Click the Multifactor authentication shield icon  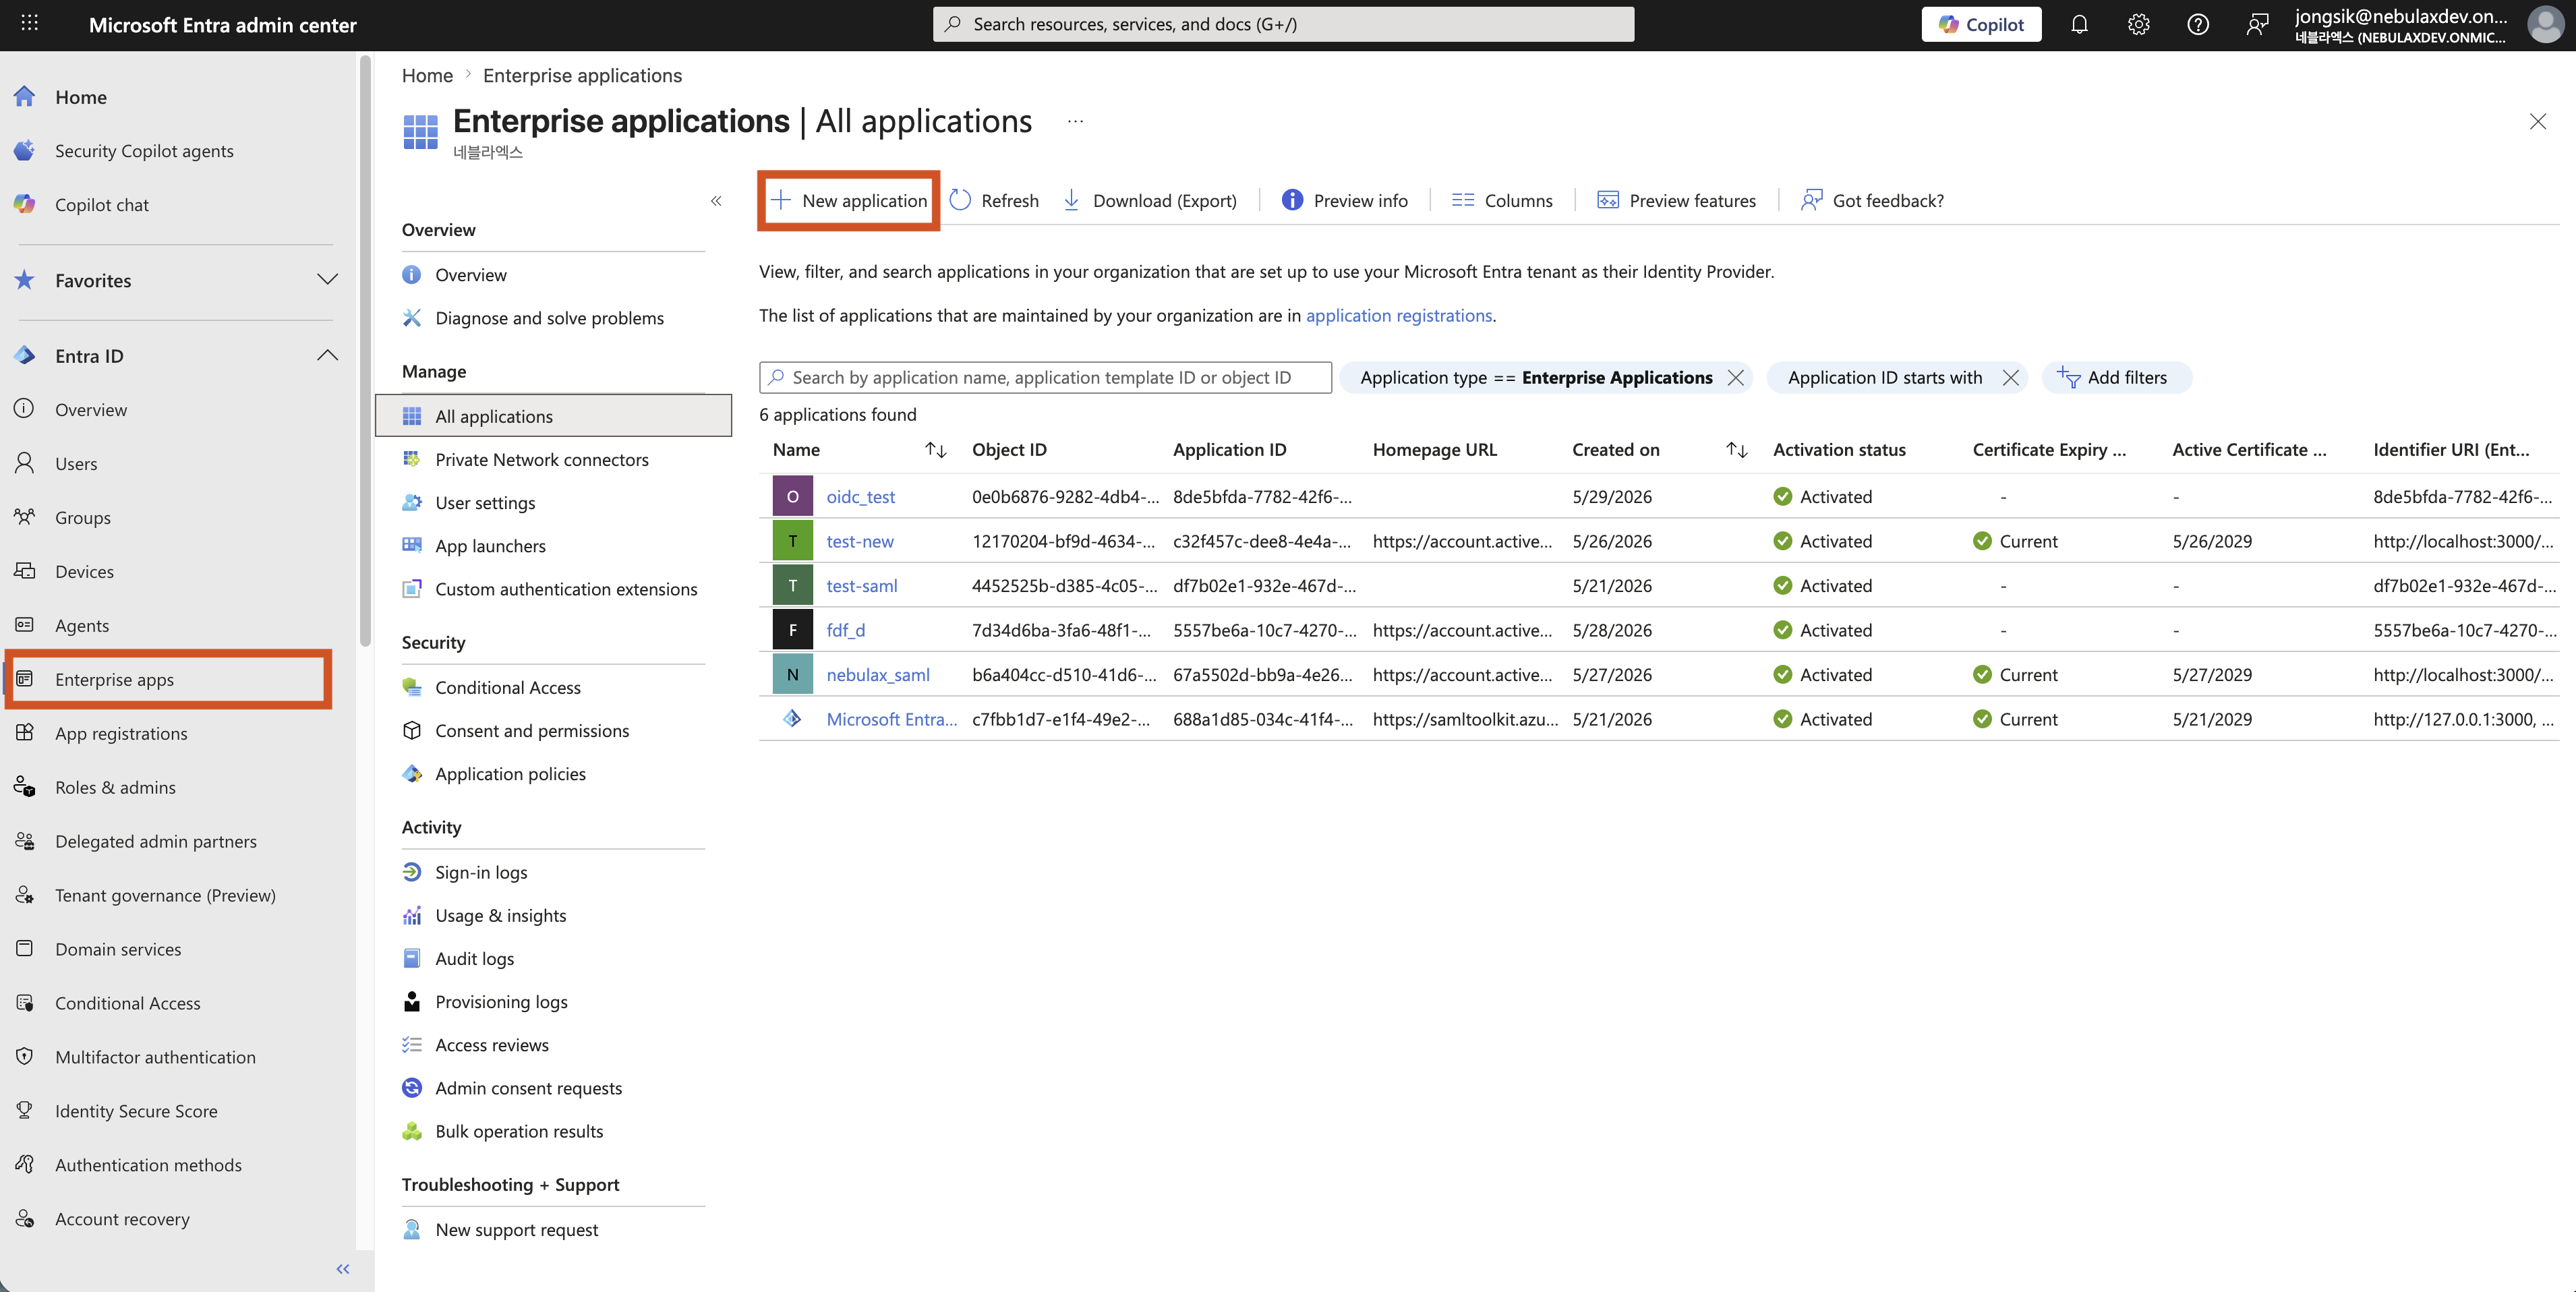[25, 1057]
